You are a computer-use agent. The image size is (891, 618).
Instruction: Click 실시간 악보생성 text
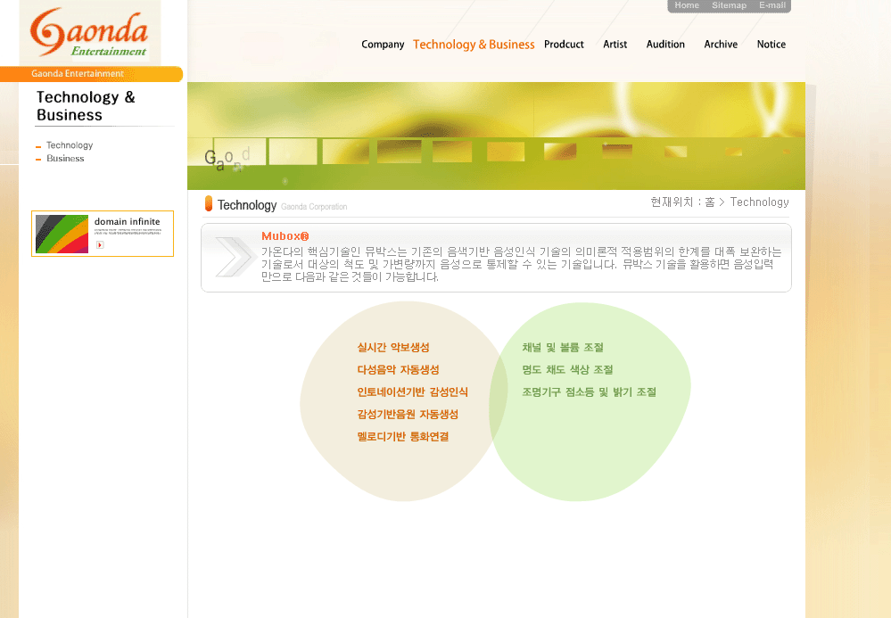(x=393, y=348)
